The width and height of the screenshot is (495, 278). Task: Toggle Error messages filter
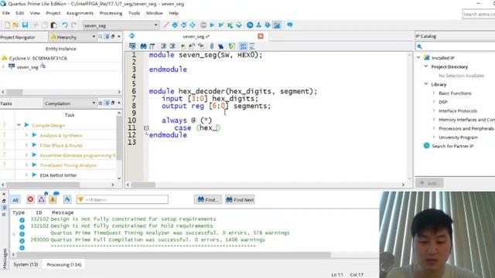pyautogui.click(x=30, y=199)
